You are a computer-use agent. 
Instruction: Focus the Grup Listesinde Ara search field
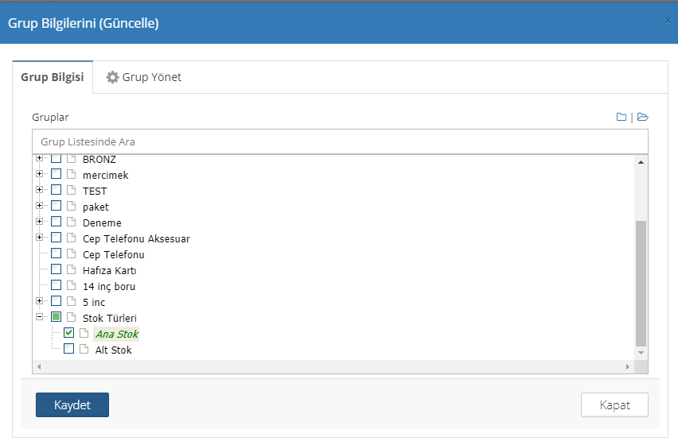340,141
